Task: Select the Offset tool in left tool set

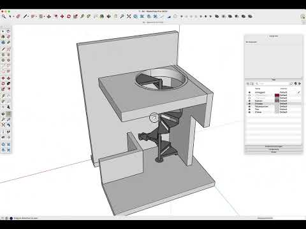Action: click(x=8, y=89)
